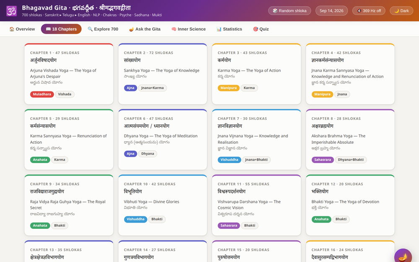Image resolution: width=419 pixels, height=262 pixels.
Task: Open Chapter 1 Arjuna Vishada Yoga card
Action: (x=69, y=74)
